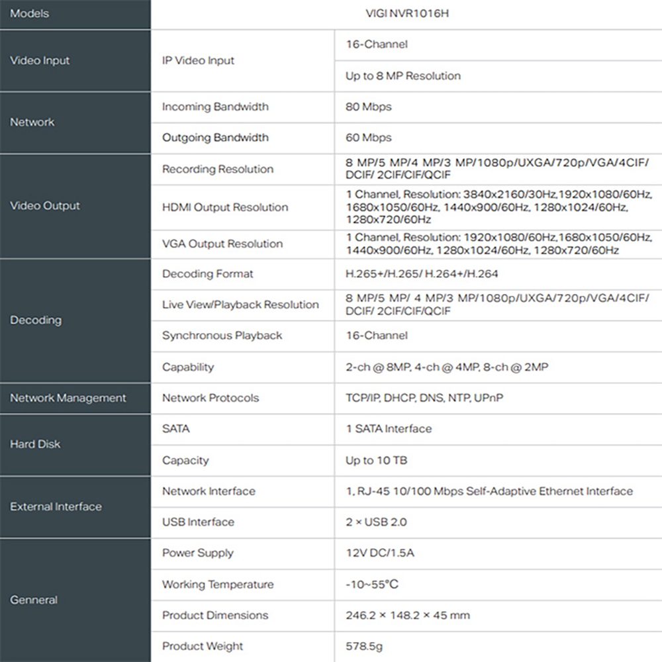Screen dimensions: 662x662
Task: Click the 1 SATA Interface value
Action: (x=389, y=429)
